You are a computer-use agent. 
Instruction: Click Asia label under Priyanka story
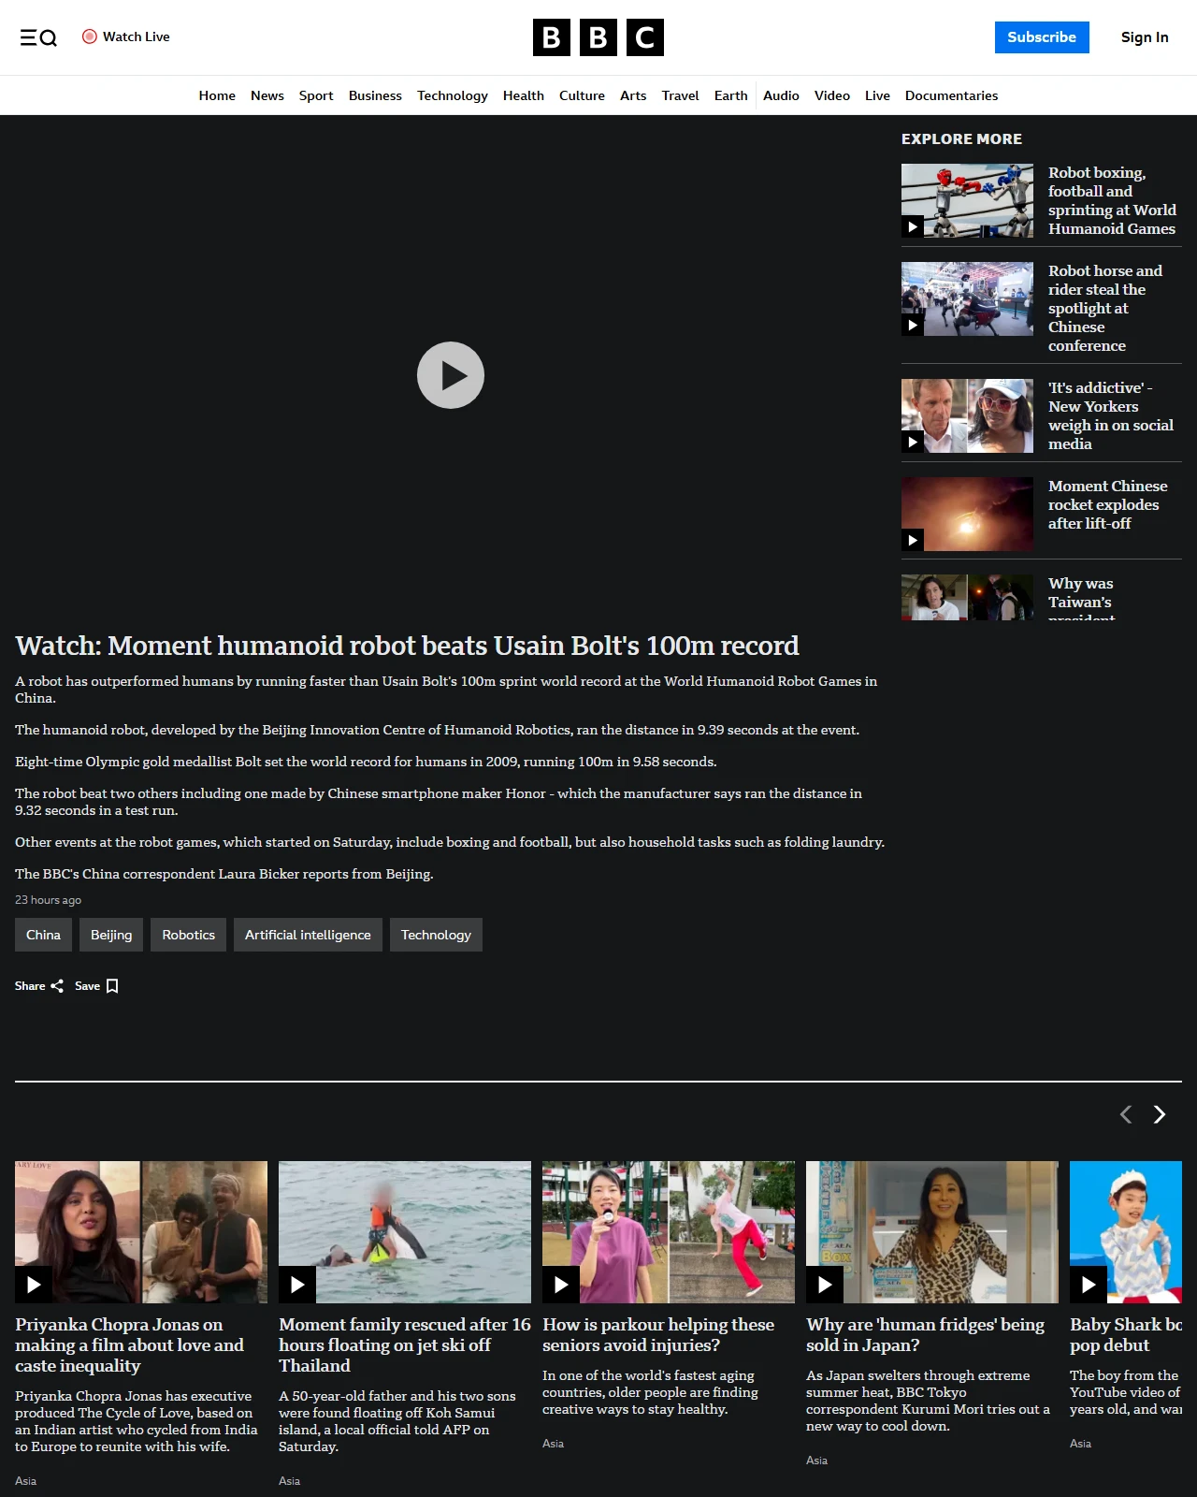click(x=25, y=1481)
